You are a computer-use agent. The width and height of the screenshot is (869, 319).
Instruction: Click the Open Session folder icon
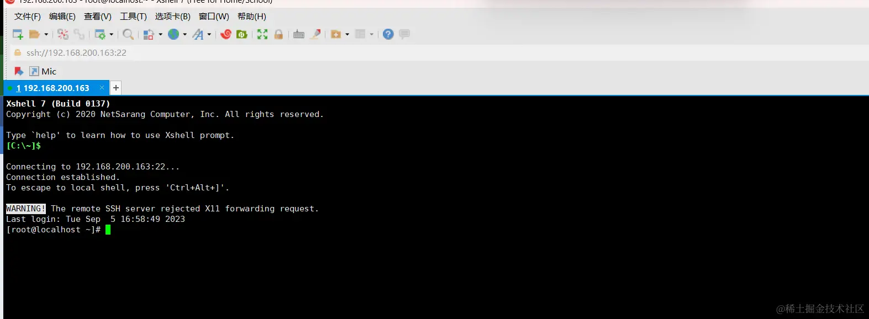[34, 34]
